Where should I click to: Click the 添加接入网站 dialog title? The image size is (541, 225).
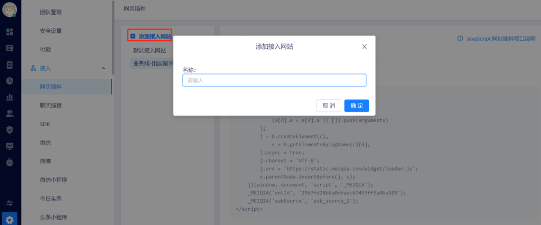[274, 46]
